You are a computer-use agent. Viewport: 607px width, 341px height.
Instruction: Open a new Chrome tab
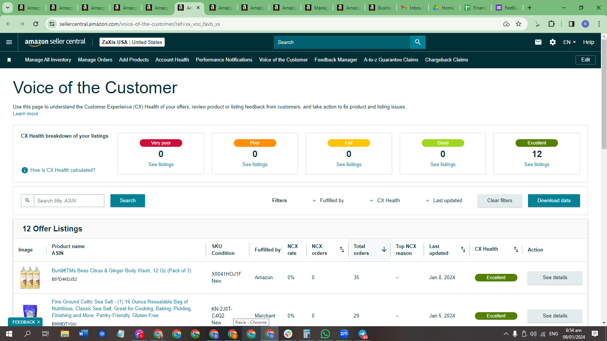pyautogui.click(x=530, y=8)
